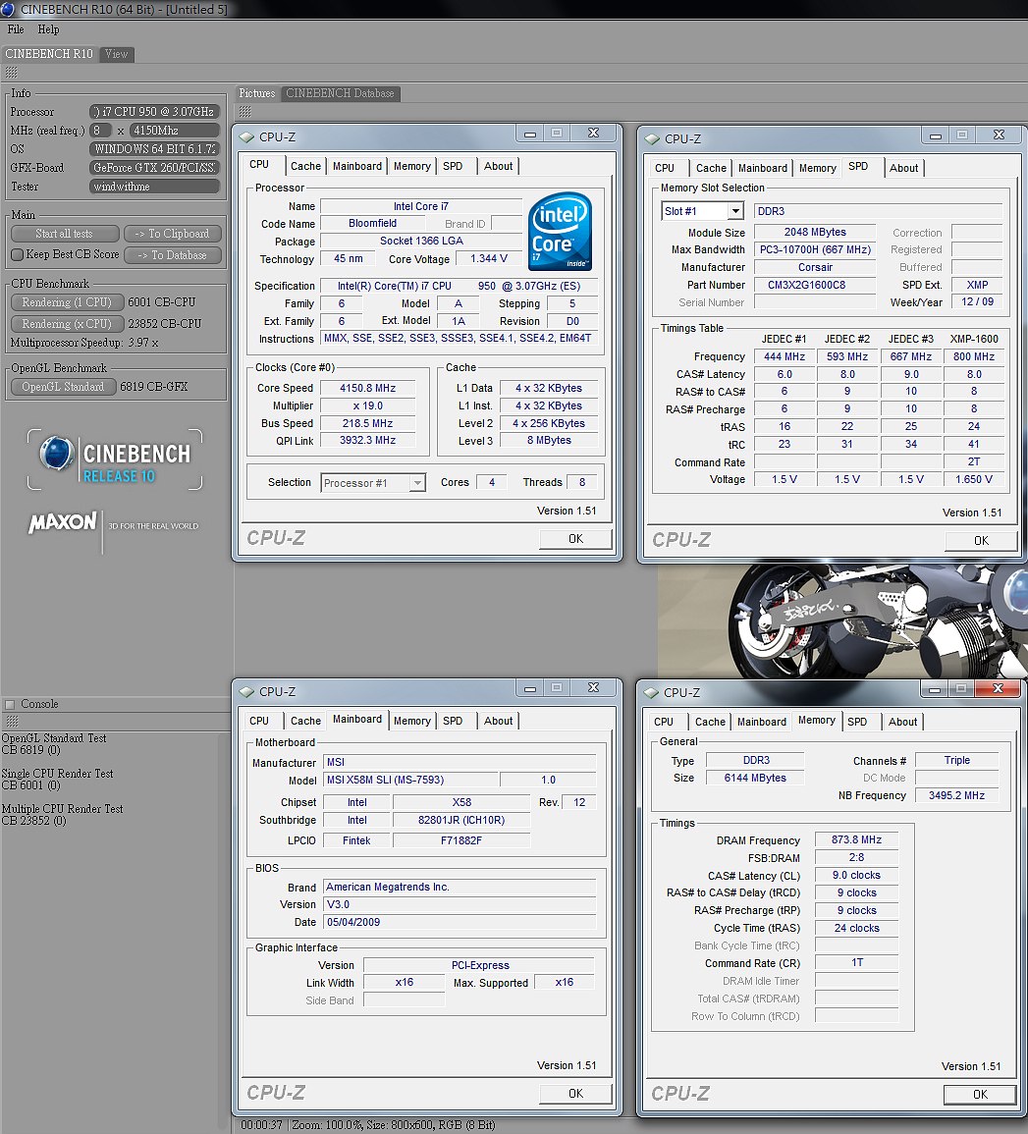Click the To Clipboard button
Viewport: 1028px width, 1134px height.
172,234
